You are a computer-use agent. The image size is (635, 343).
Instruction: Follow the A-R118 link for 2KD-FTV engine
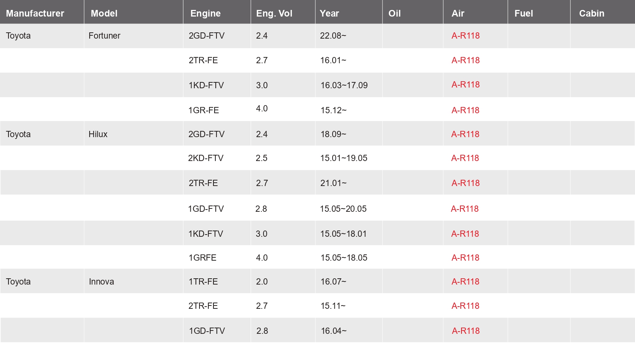465,158
